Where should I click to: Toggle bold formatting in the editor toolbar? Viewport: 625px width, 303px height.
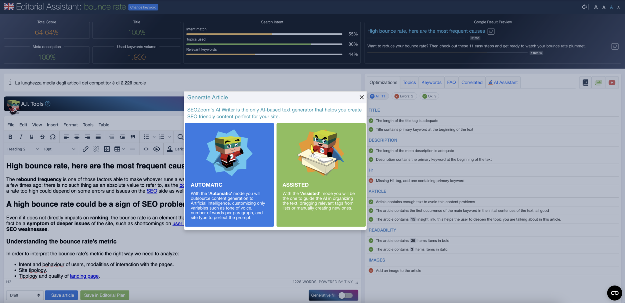click(x=10, y=137)
